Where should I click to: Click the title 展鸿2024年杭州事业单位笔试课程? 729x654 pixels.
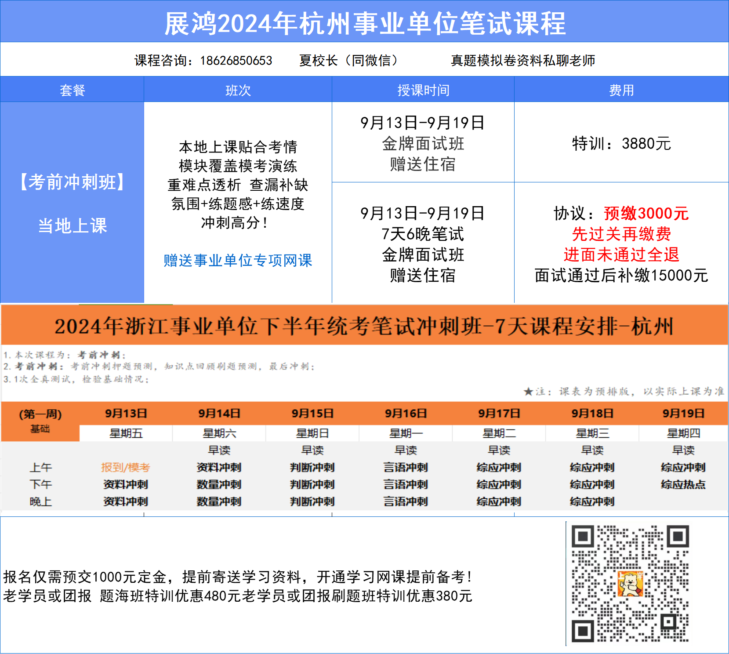click(365, 23)
